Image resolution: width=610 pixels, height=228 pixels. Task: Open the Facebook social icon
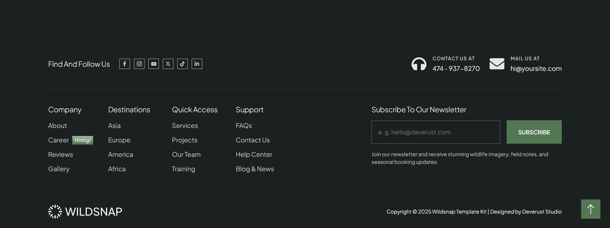pyautogui.click(x=125, y=64)
